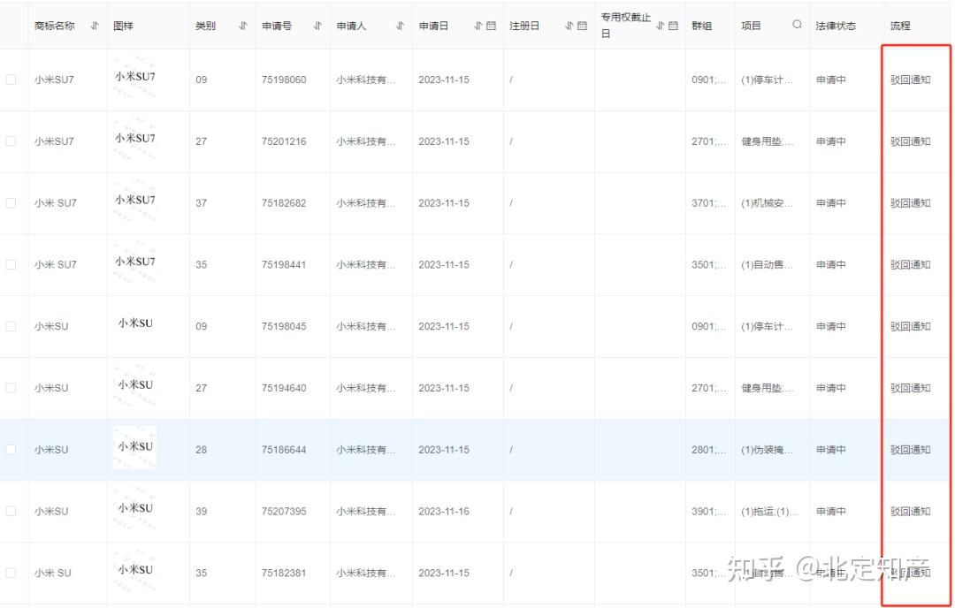The width and height of the screenshot is (955, 608).
Task: Click class value 37
Action: pos(201,202)
